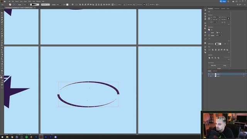Open the Effect menu
The image size is (247, 139).
(x=30, y=2)
